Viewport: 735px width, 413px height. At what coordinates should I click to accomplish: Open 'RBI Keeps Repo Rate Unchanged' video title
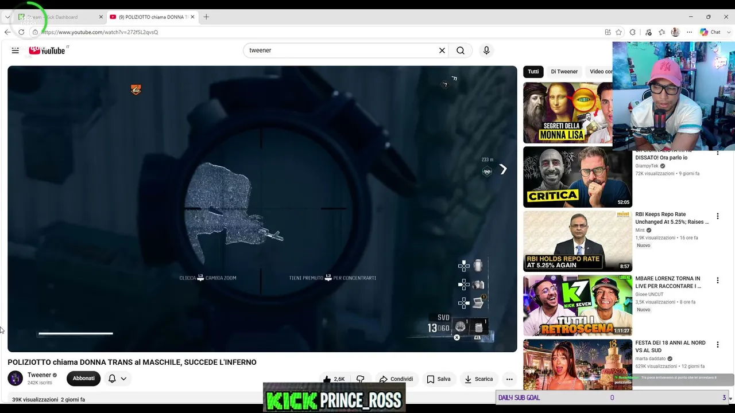pos(672,218)
